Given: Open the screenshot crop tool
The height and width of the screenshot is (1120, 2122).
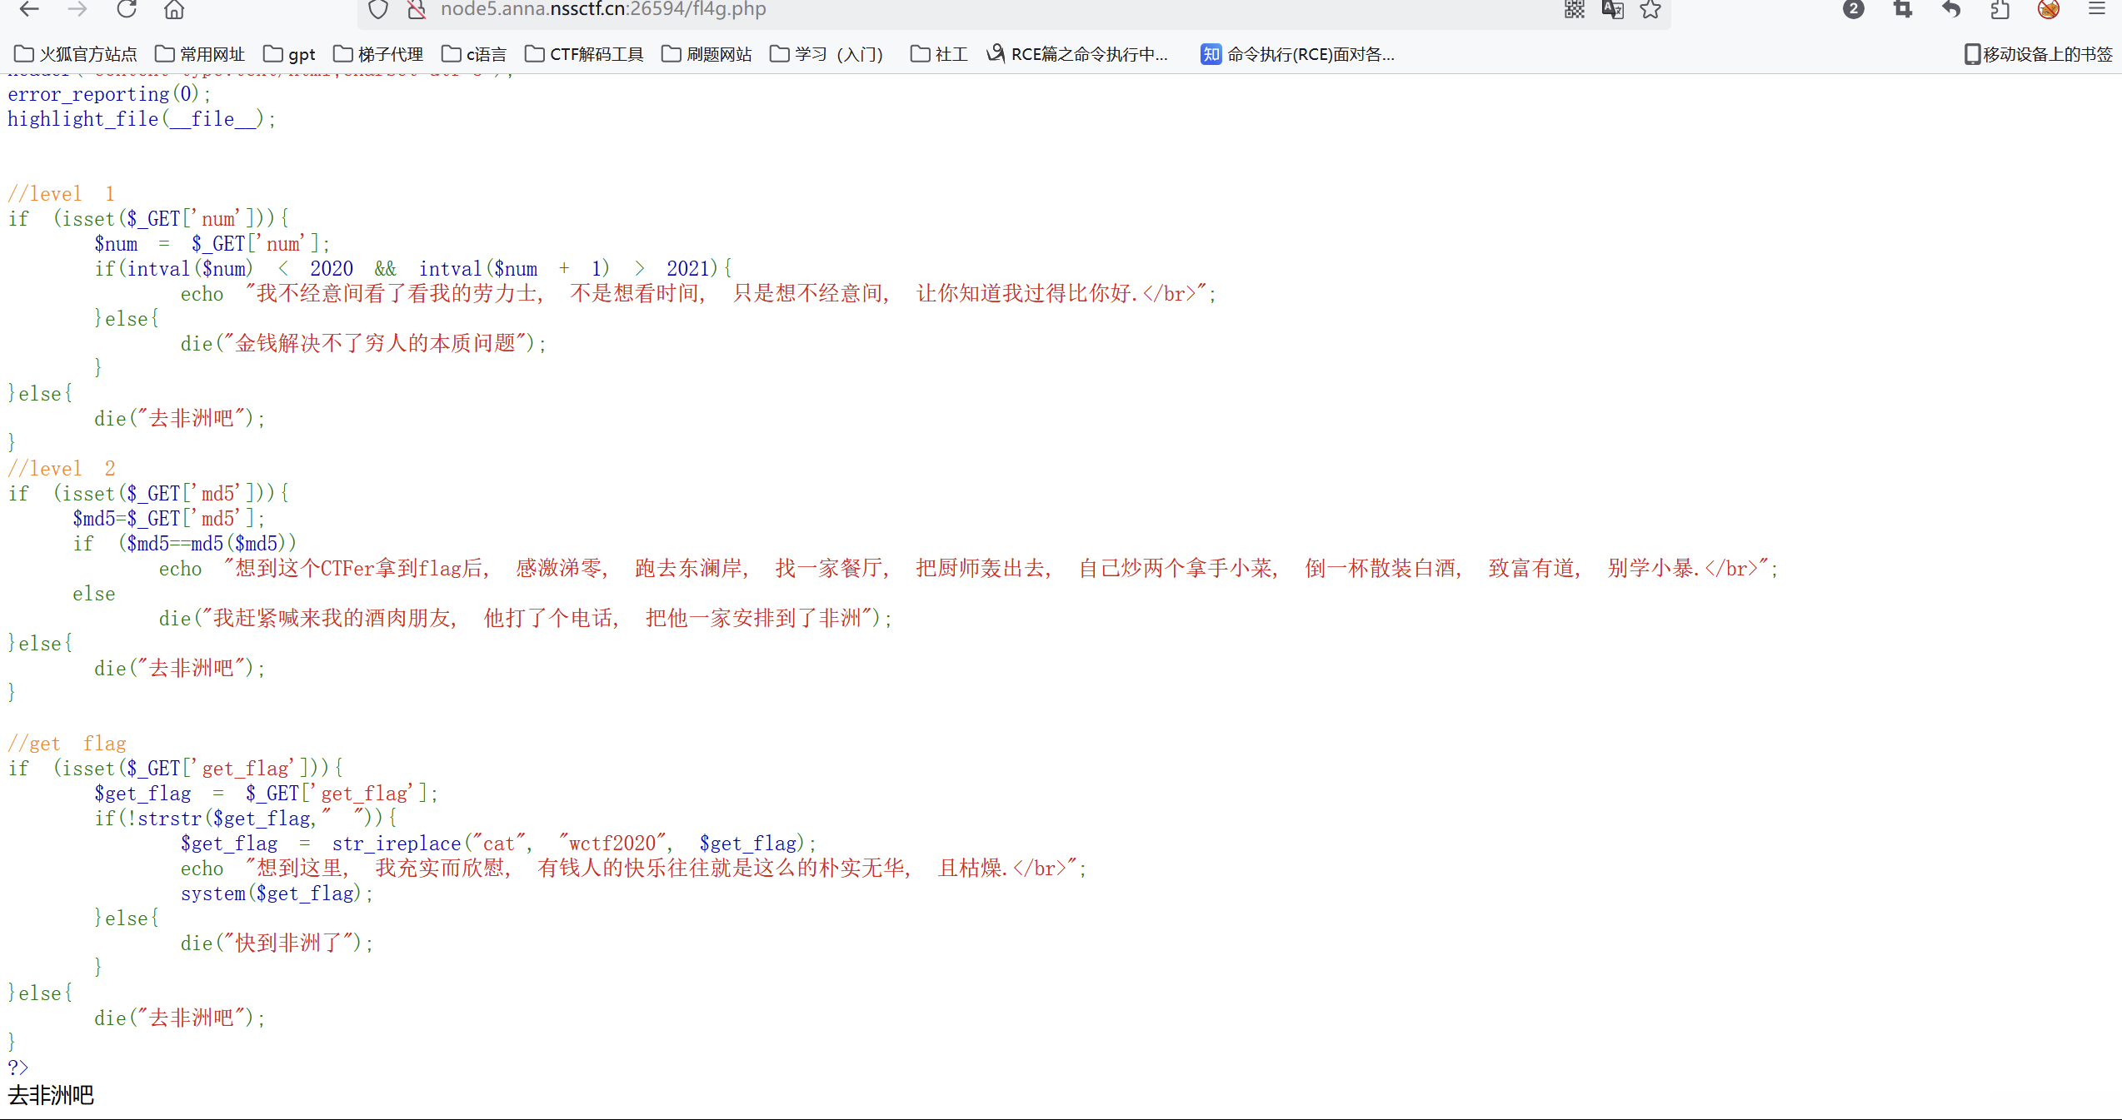Looking at the screenshot, I should (x=1903, y=9).
